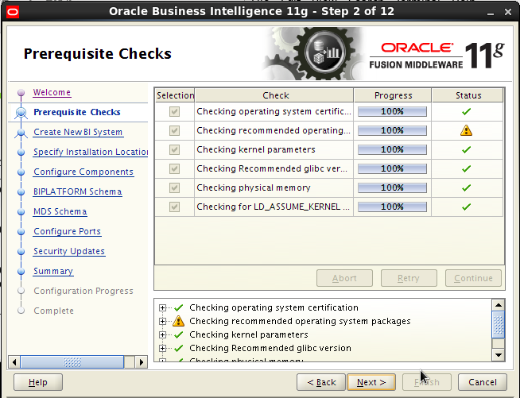
Task: Click green checkmark status for LD_ASSUME_KERNEL row
Action: [x=466, y=207]
